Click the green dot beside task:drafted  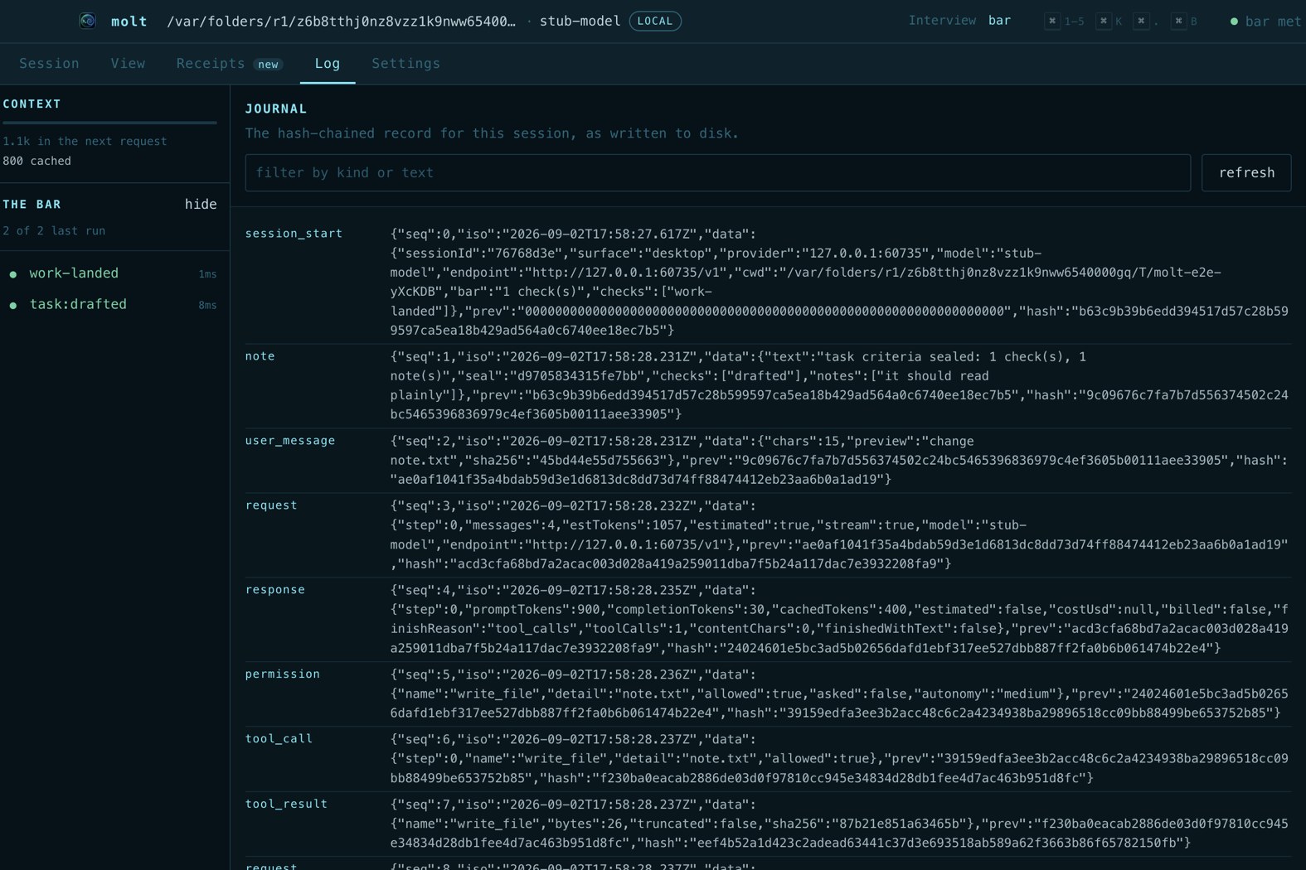point(12,305)
